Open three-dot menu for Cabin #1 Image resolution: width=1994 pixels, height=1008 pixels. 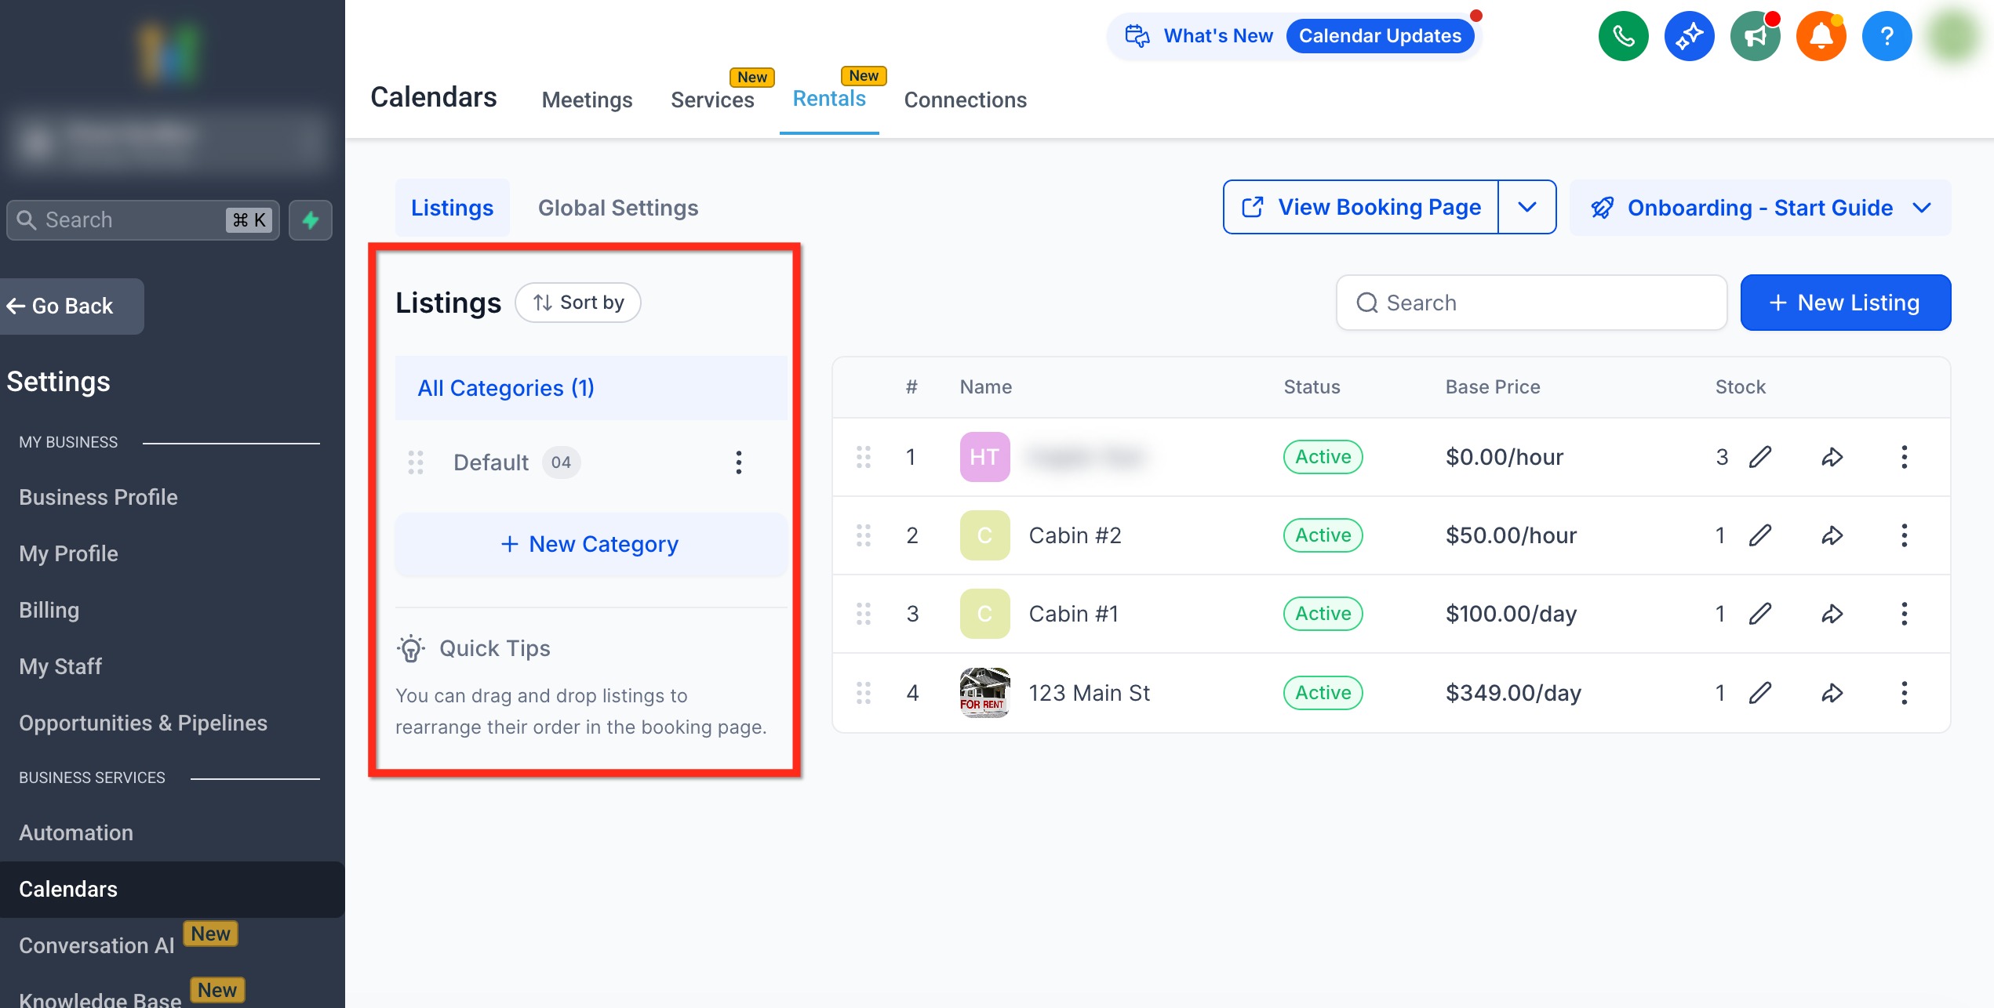[x=1904, y=614]
